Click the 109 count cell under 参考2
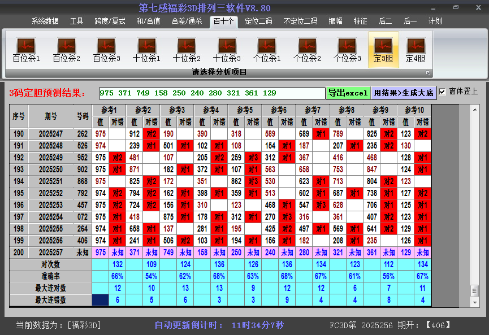 pyautogui.click(x=152, y=264)
